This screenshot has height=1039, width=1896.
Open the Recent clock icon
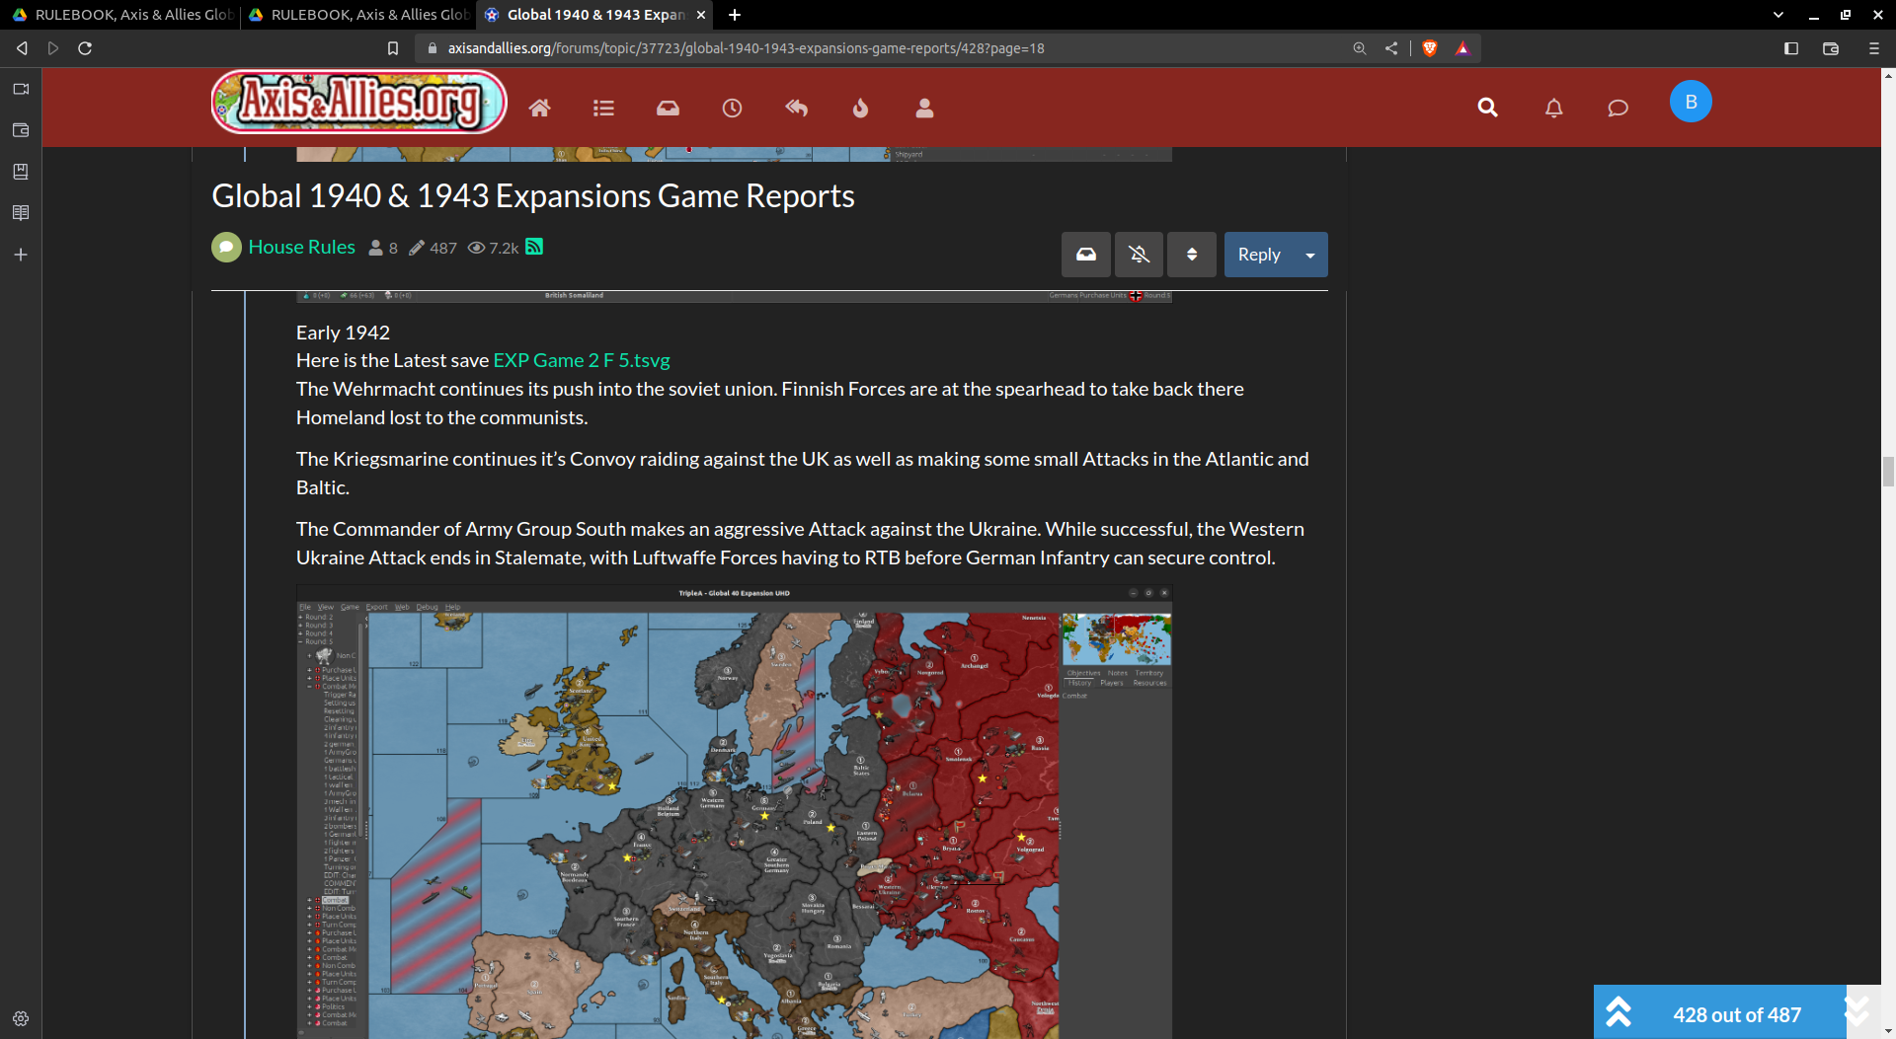(x=732, y=109)
